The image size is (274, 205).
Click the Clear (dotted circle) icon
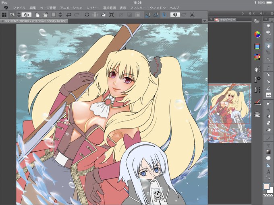pos(87,15)
